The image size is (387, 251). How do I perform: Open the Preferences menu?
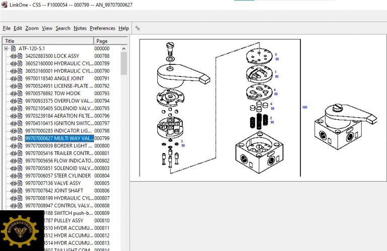pyautogui.click(x=102, y=28)
